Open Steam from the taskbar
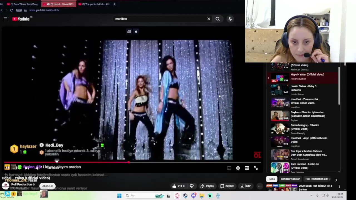356x200 pixels. (x=185, y=196)
